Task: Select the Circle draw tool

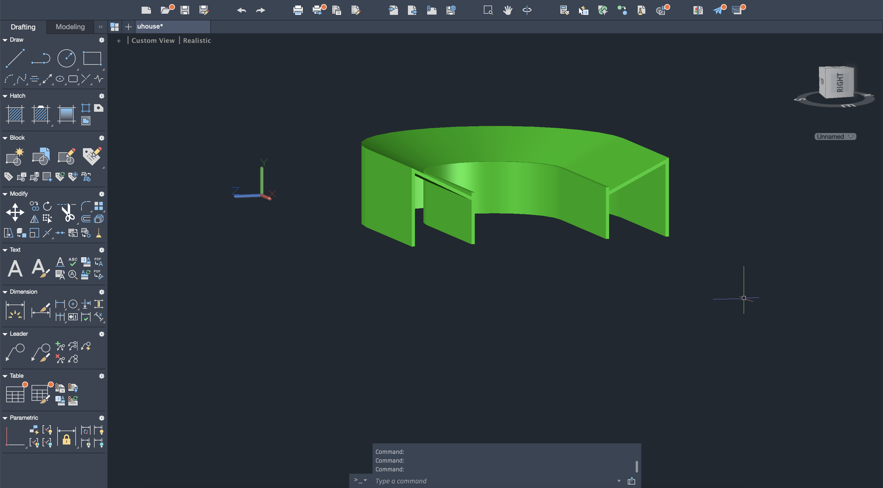Action: click(66, 58)
